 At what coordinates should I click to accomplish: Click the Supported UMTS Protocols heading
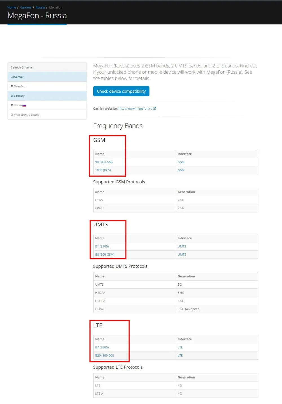(x=120, y=266)
